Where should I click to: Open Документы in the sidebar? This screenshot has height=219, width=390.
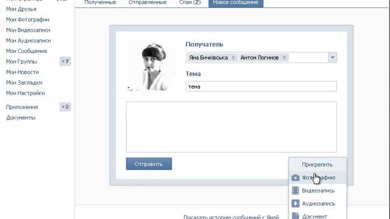[21, 117]
